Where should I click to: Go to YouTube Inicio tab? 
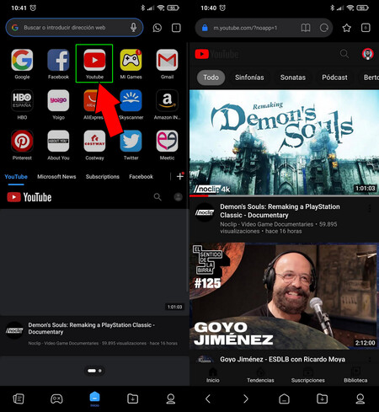click(x=213, y=375)
